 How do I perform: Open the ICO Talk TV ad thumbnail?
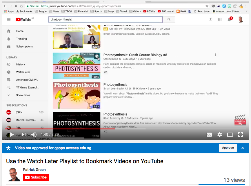pos(77,37)
